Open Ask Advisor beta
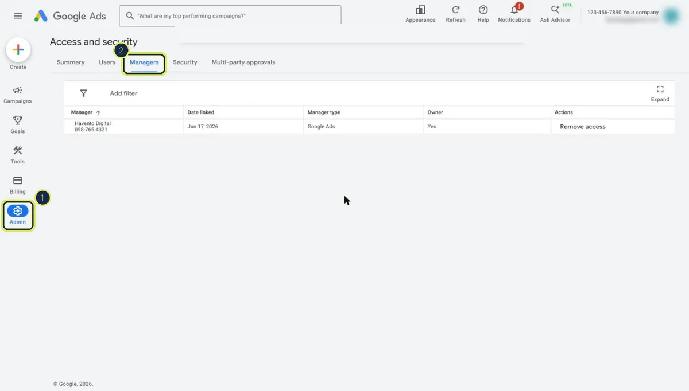The image size is (689, 391). tap(555, 14)
